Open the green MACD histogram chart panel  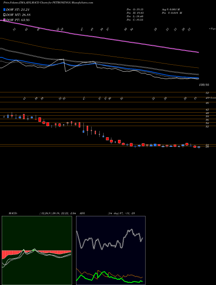pos(37,250)
